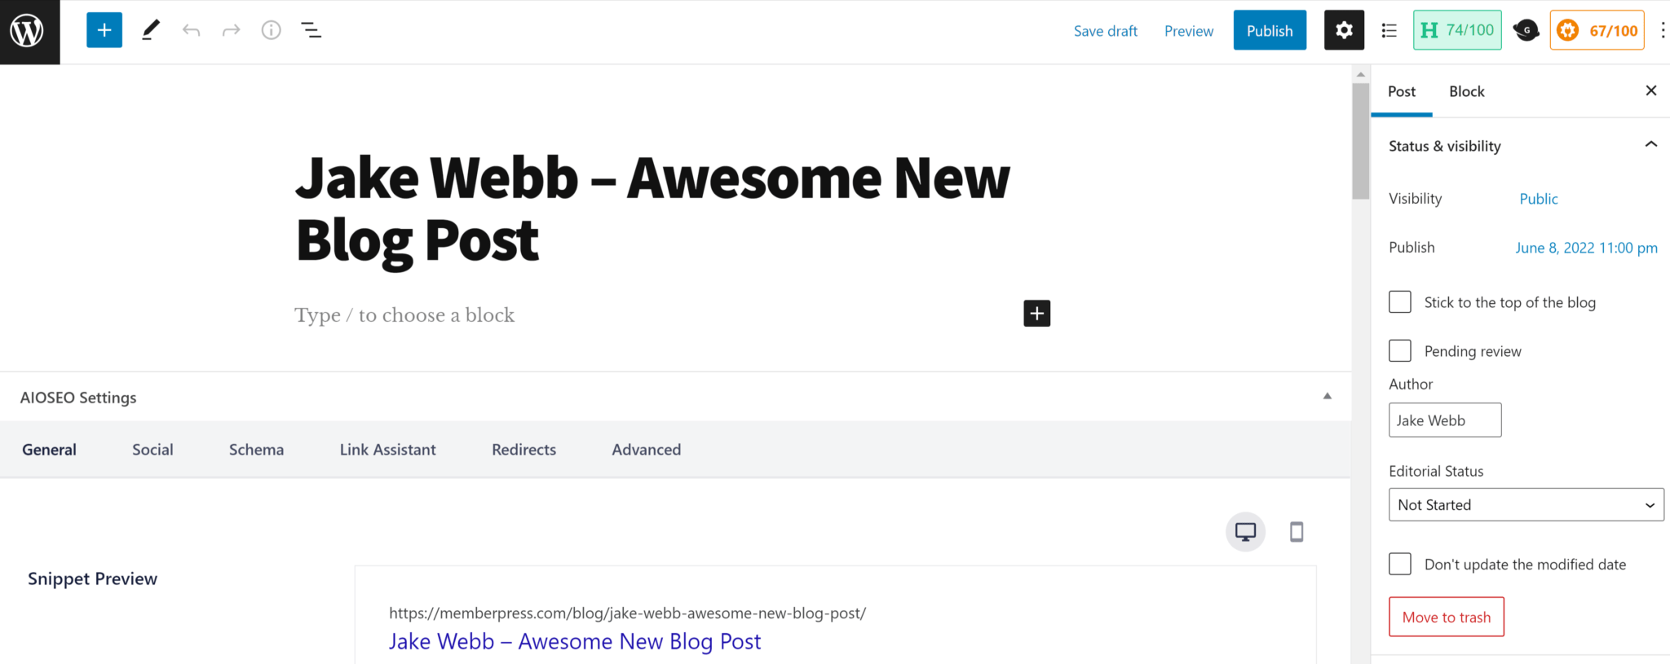
Task: Click the Undo arrow icon
Action: point(191,30)
